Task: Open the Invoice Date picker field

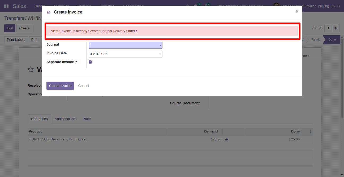Action: (126, 54)
